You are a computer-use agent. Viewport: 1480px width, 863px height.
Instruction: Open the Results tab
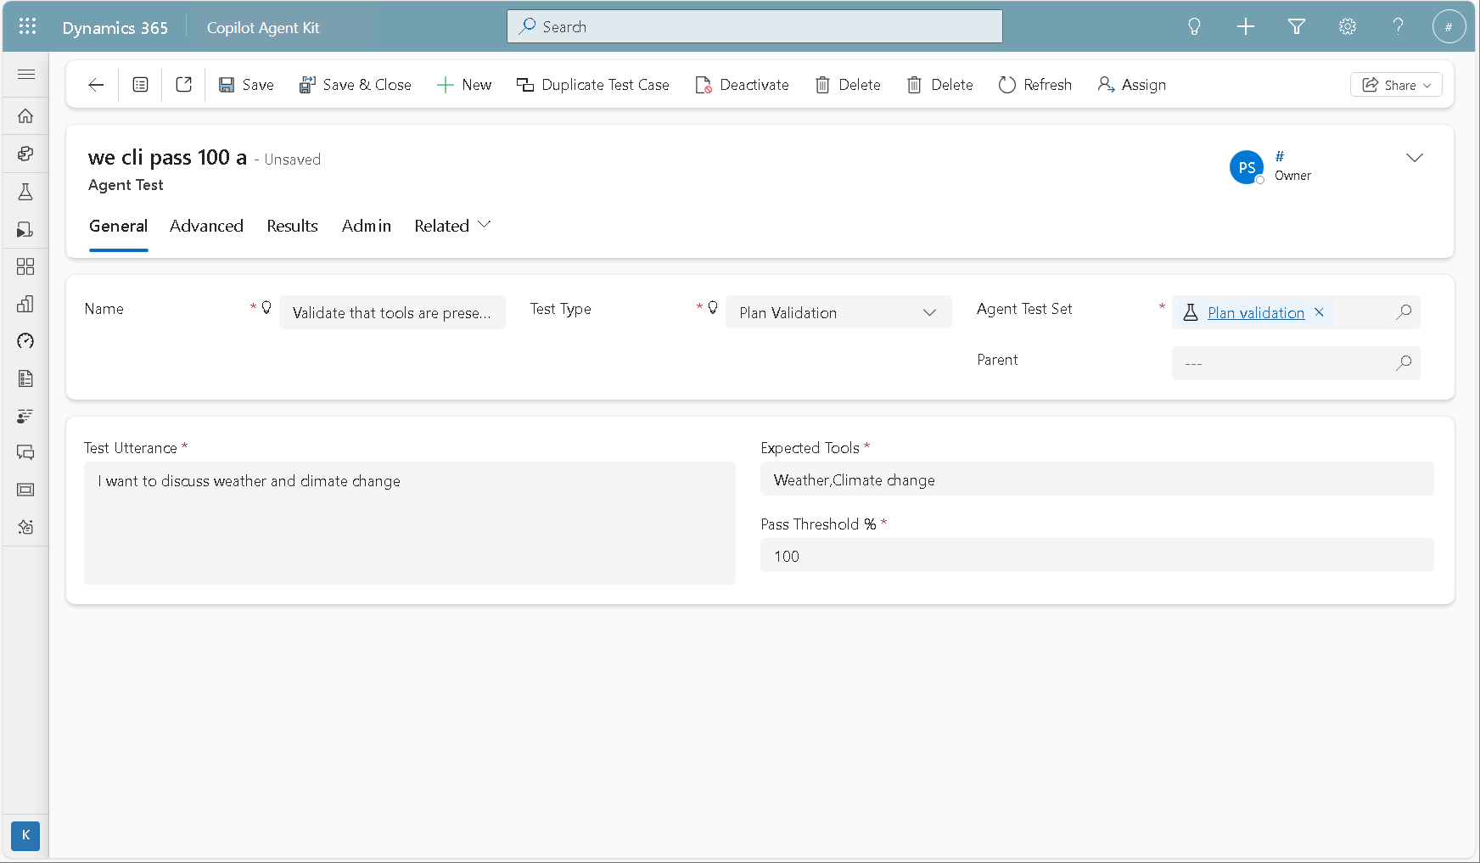point(292,226)
